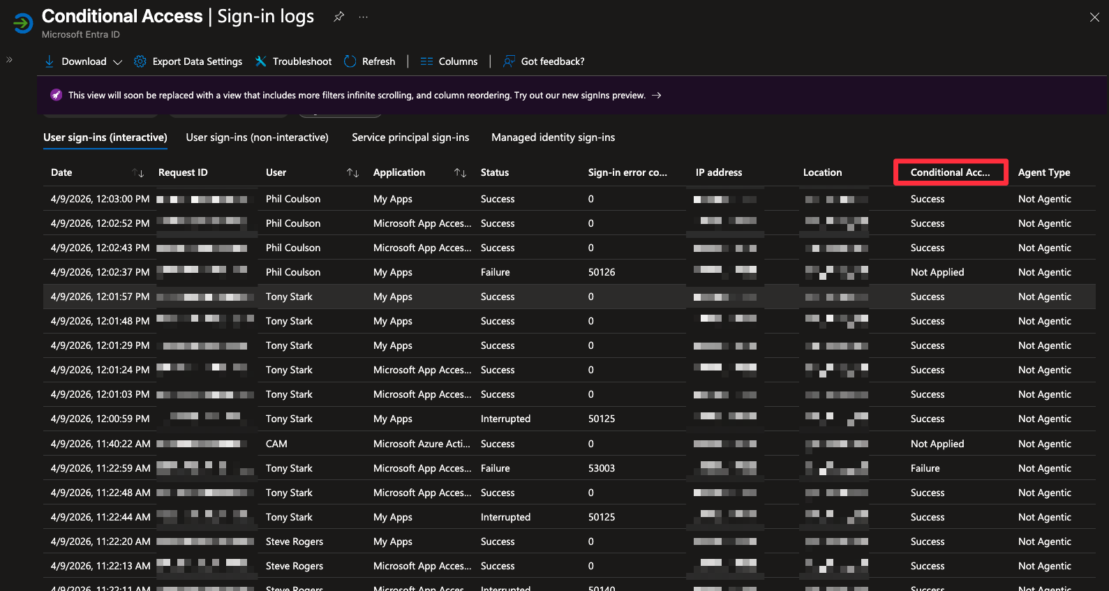Refresh the sign-in logs

pos(378,61)
